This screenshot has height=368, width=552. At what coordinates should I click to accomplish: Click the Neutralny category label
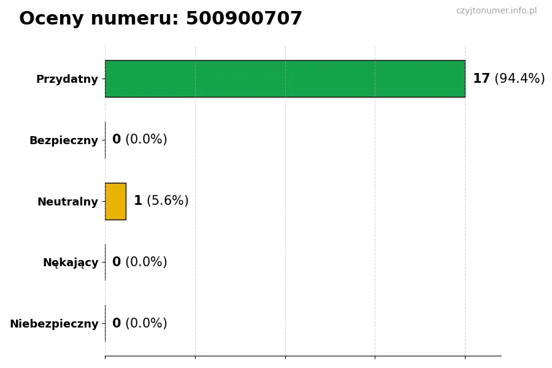[x=67, y=202]
